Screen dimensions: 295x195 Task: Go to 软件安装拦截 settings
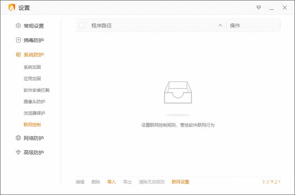tap(37, 90)
